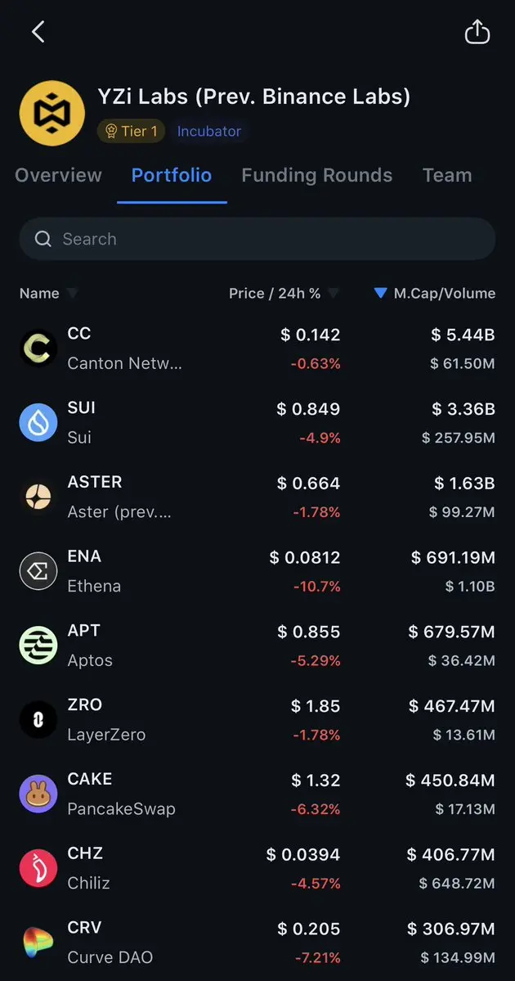Tap the Canton Network coin icon

coord(38,349)
